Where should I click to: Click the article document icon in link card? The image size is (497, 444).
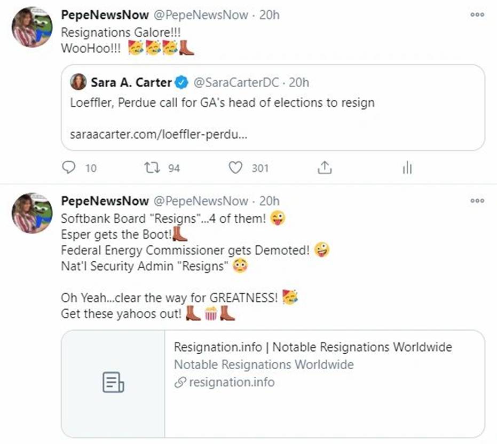113,383
